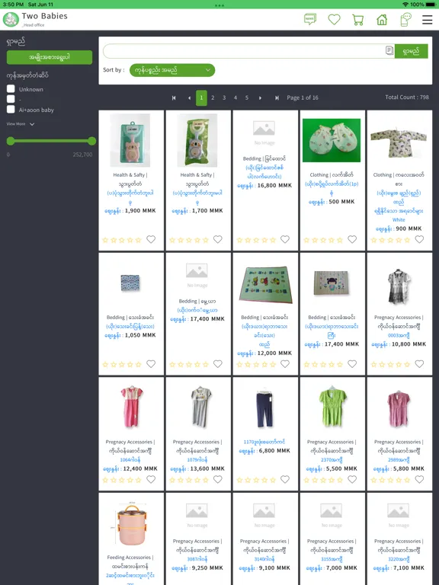The height and width of the screenshot is (585, 439).
Task: Expand View More brand filters
Action: [21, 124]
